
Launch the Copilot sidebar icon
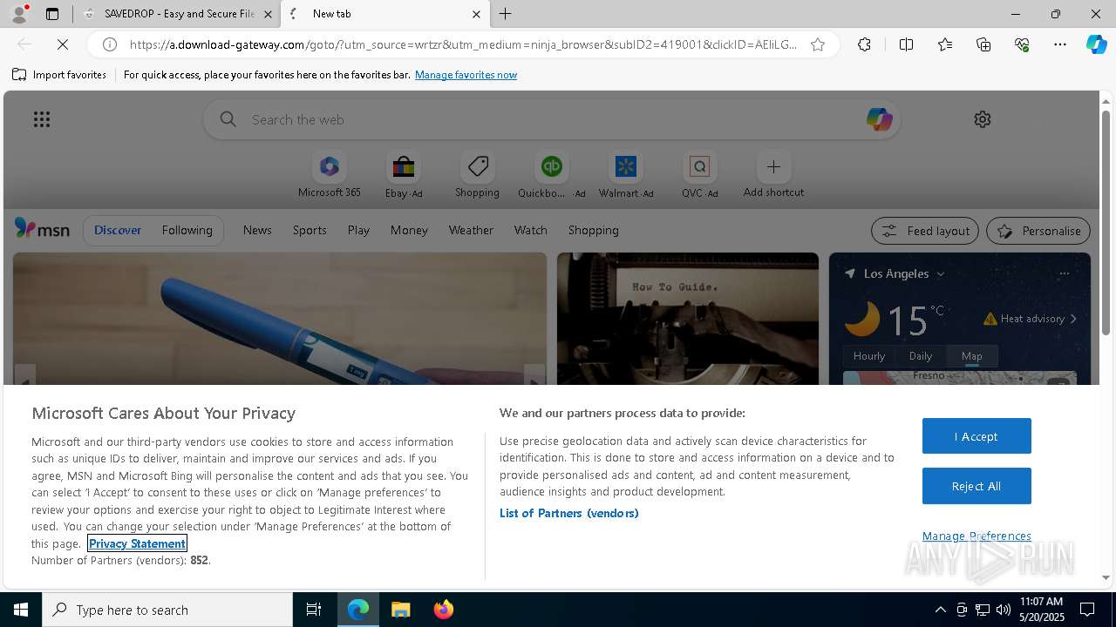click(1096, 44)
